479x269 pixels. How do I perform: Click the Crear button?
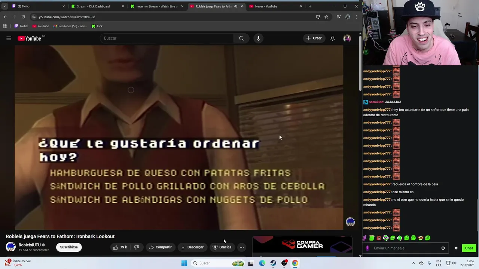pos(314,38)
